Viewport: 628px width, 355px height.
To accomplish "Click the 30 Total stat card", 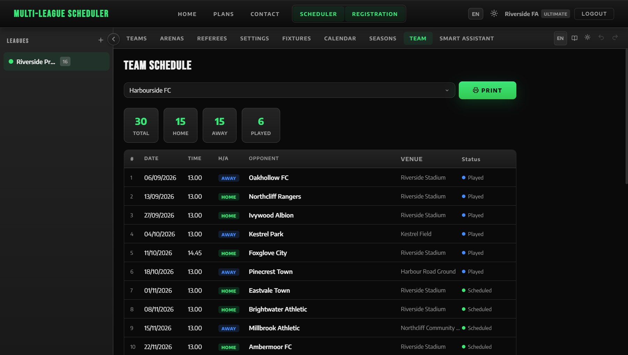I will point(141,125).
